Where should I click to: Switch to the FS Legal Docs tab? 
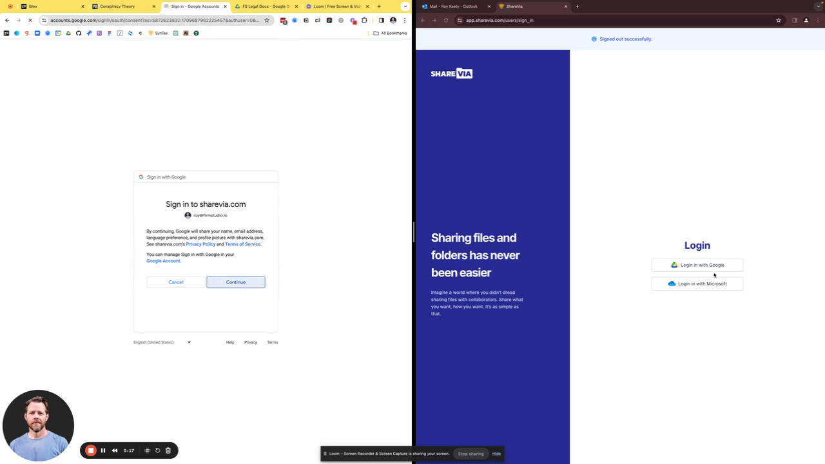point(266,6)
